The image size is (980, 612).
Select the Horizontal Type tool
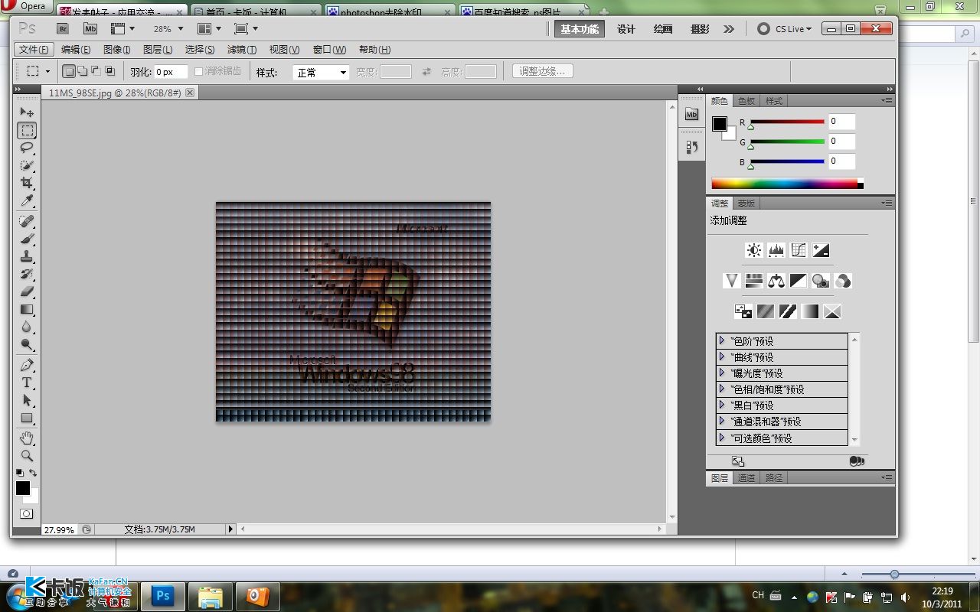coord(27,382)
